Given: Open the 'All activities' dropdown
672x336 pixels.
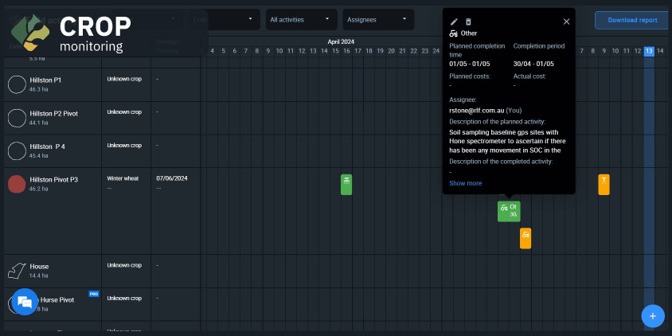Looking at the screenshot, I should pyautogui.click(x=301, y=20).
